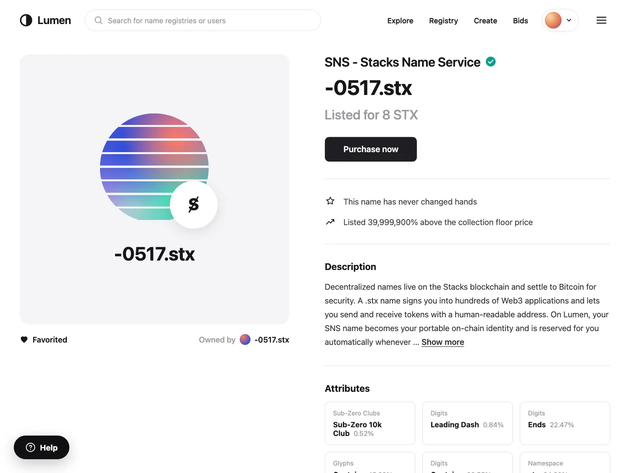This screenshot has height=473, width=630.
Task: Click the trending arrow icon beside floor price
Action: (x=330, y=222)
